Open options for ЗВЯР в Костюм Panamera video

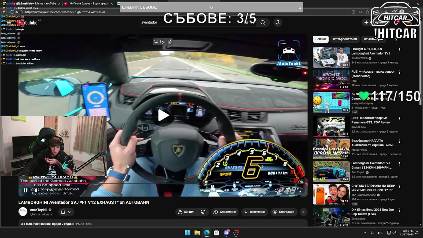pyautogui.click(x=400, y=118)
